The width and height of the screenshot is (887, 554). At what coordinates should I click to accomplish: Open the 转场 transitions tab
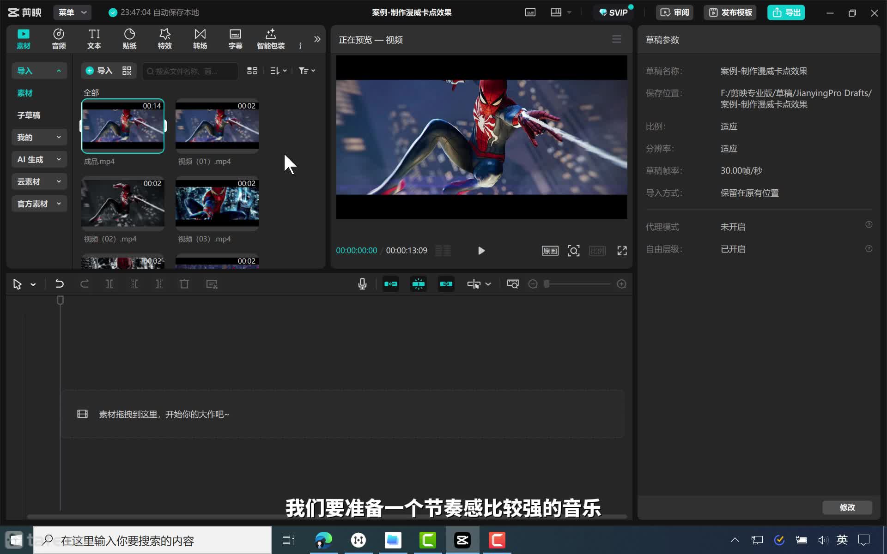click(200, 39)
